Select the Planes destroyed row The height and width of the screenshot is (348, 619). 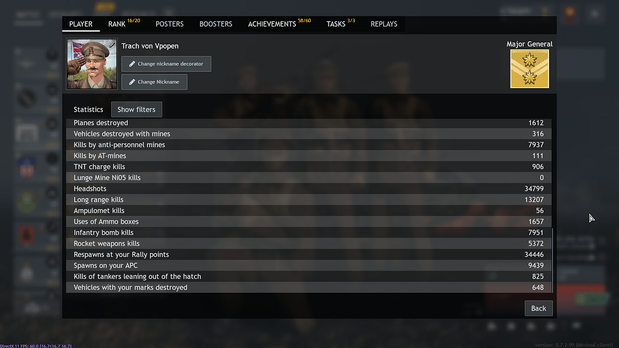309,123
